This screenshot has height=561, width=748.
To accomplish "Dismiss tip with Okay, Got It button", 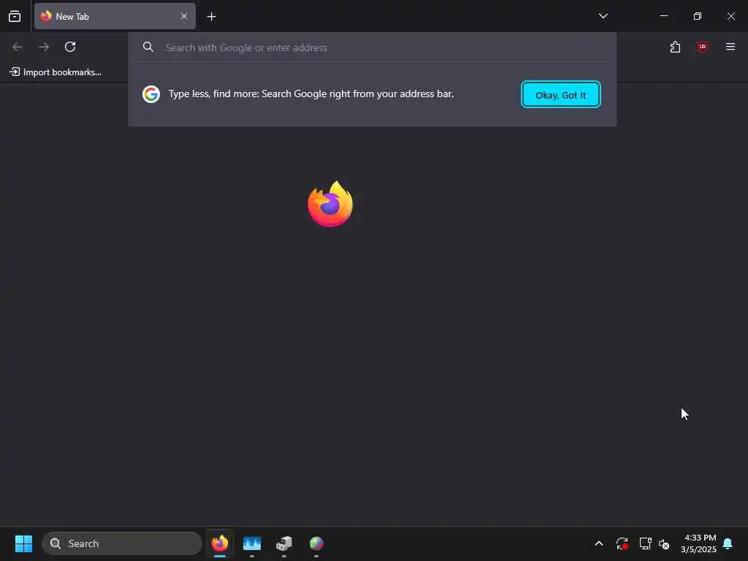I will tap(560, 94).
